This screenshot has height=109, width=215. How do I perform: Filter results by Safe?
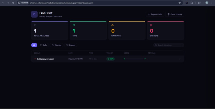pyautogui.click(x=43, y=45)
